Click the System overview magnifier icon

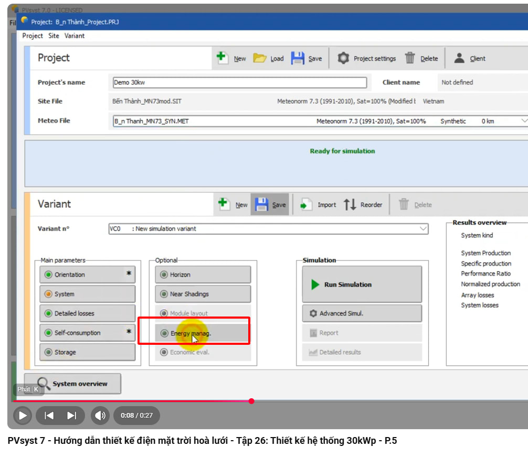coord(44,384)
